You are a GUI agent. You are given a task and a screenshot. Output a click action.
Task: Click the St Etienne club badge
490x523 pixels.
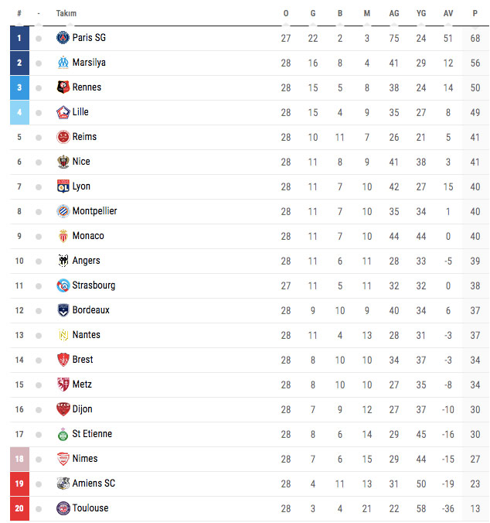coord(63,434)
